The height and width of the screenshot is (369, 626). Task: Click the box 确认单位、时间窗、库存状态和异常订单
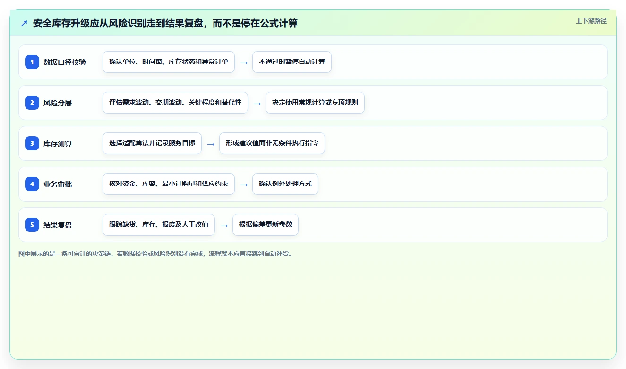pyautogui.click(x=169, y=62)
